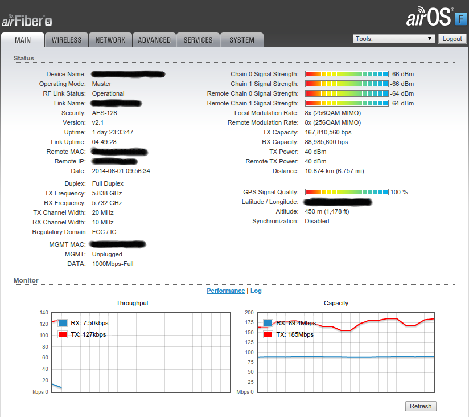Open the Performance monitor link
This screenshot has height=417, width=469.
(226, 291)
